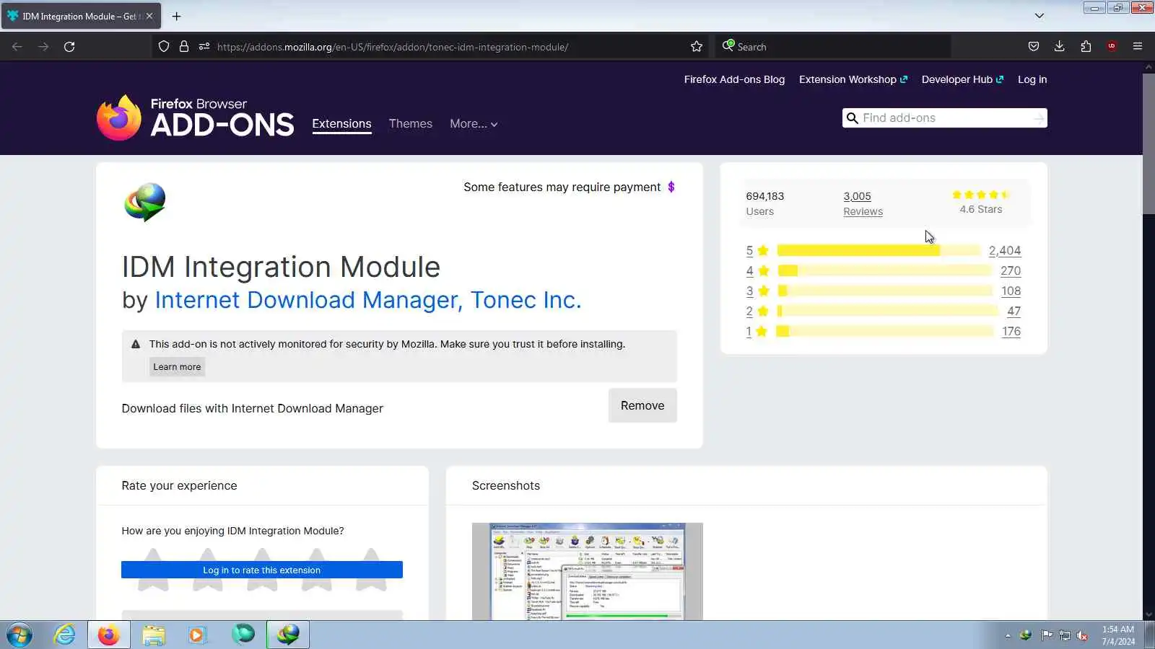1155x649 pixels.
Task: Bookmark this page with the star icon
Action: 697,47
